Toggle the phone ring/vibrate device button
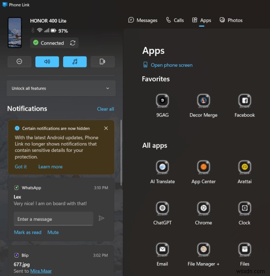The width and height of the screenshot is (270, 276). pos(103,62)
